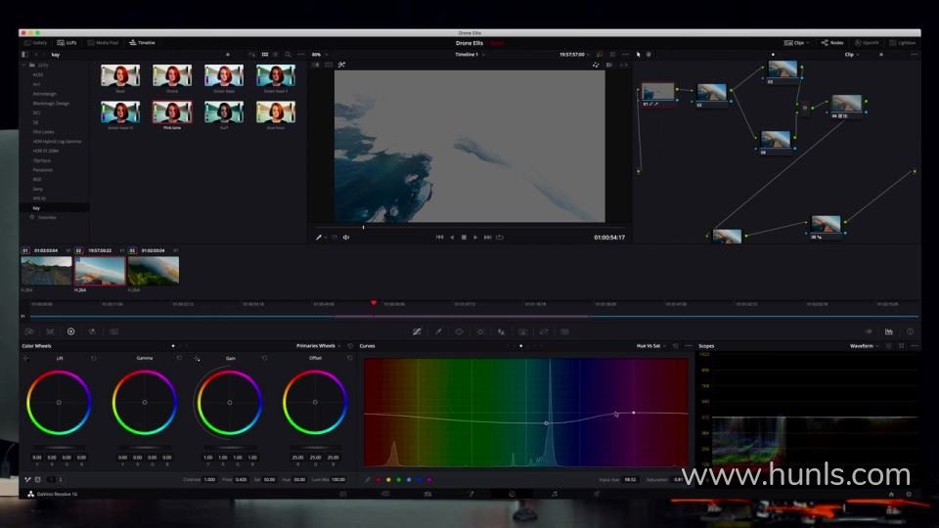Switch to the Edit page
Viewport: 939px width, 528px height.
[x=427, y=495]
